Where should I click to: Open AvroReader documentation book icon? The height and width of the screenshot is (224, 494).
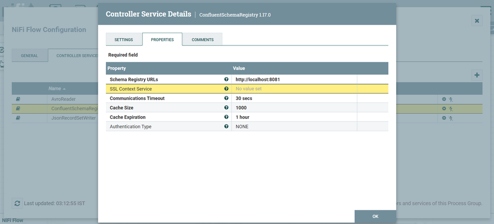(x=18, y=99)
